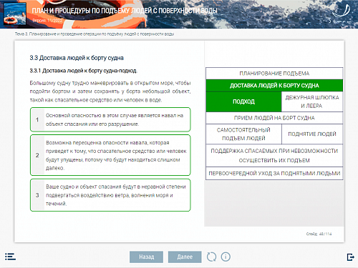Advance with the Далее button
This screenshot has width=358, height=268.
185,257
